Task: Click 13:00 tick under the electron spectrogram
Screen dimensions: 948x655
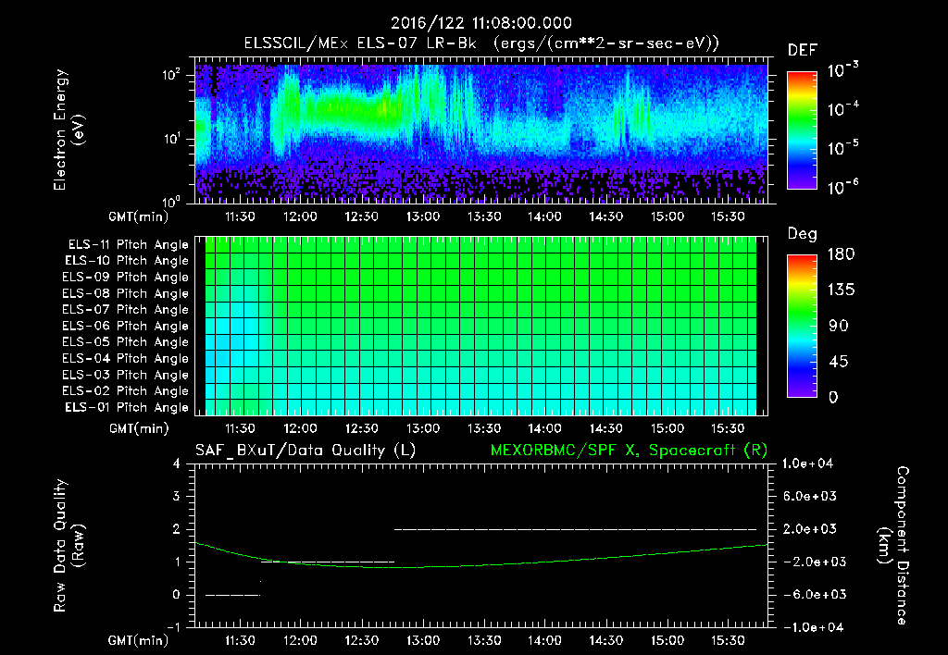Action: click(x=422, y=216)
